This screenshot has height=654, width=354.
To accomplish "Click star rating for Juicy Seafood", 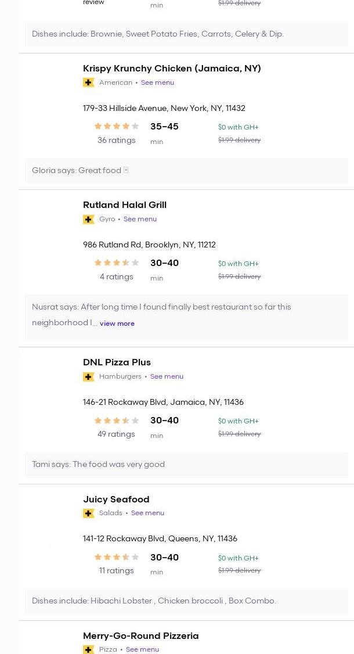I will pos(116,557).
